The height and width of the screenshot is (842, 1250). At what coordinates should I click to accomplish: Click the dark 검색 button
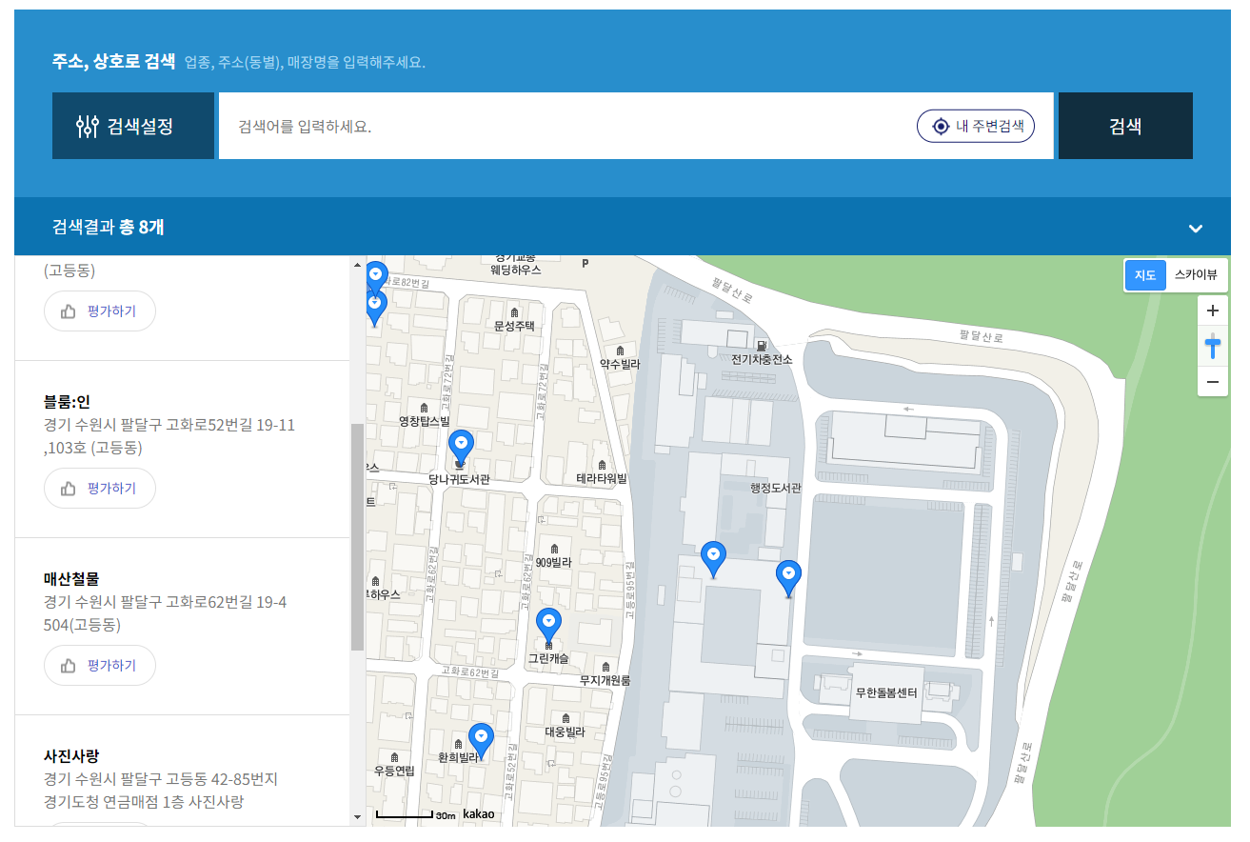pos(1125,126)
